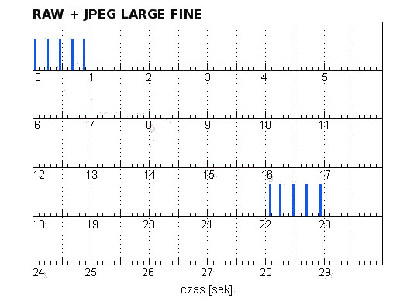Click the axis number 8
This screenshot has height=308, width=417.
pos(149,125)
